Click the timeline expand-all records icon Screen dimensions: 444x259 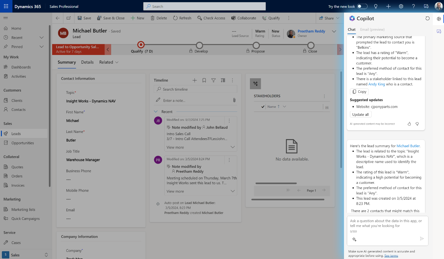223,80
